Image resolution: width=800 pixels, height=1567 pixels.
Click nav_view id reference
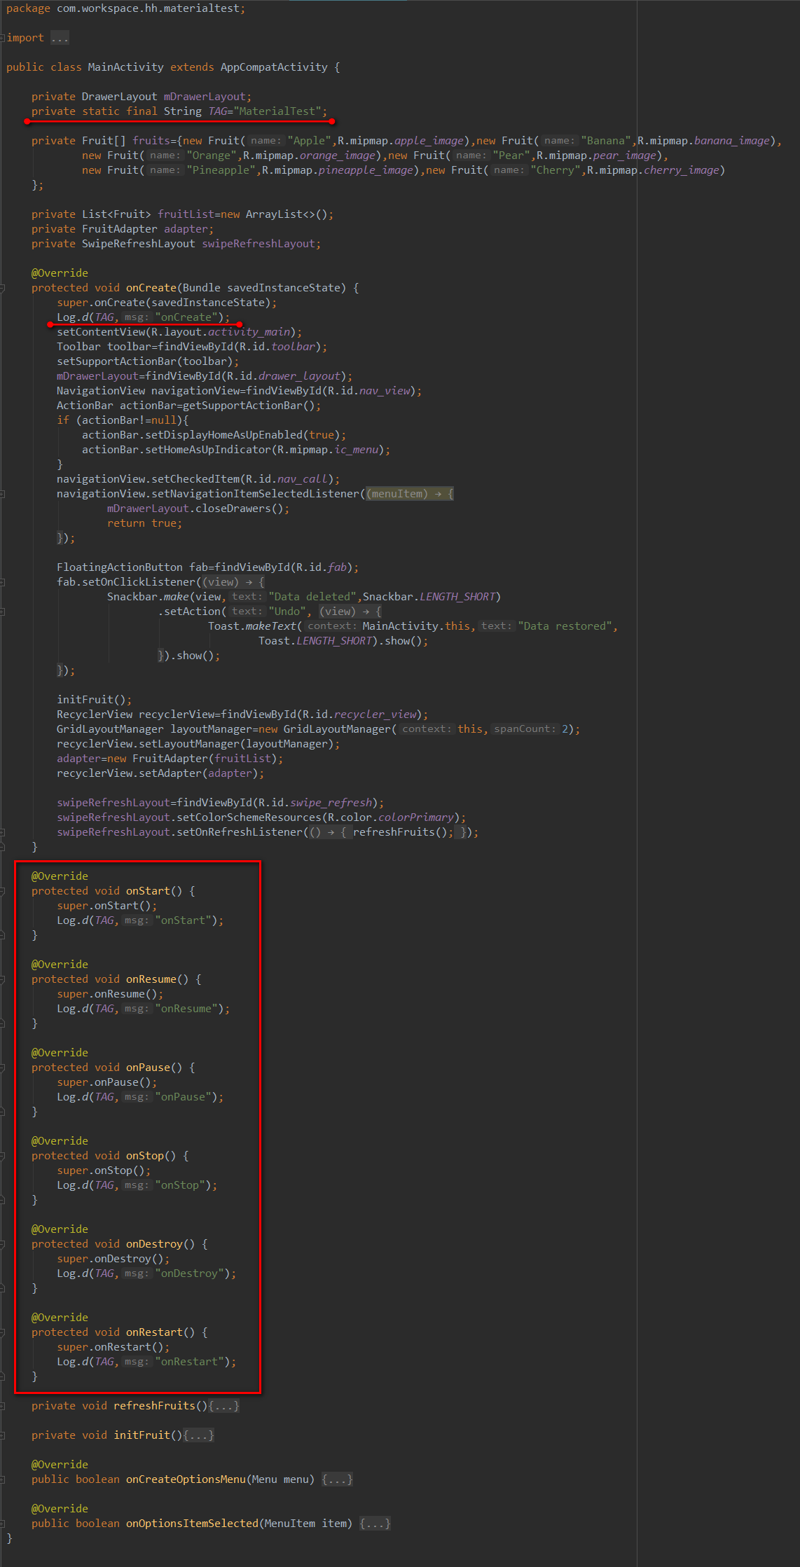[385, 391]
